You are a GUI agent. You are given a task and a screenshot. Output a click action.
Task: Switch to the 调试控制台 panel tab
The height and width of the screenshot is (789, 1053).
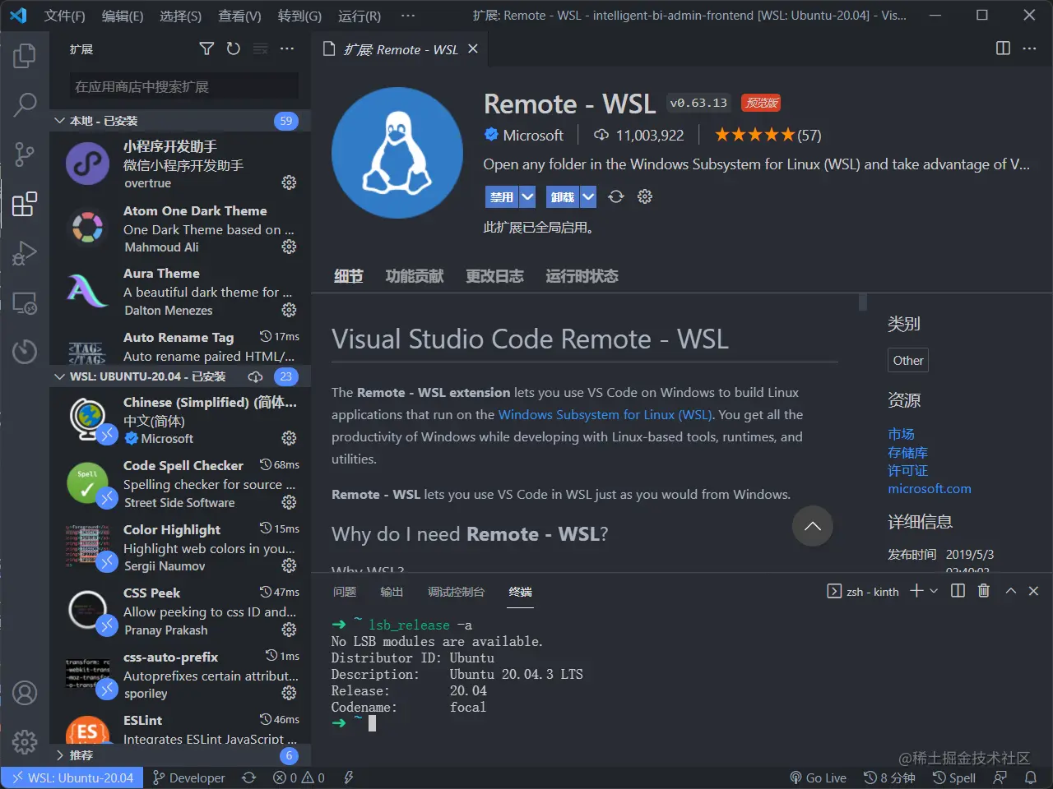(x=456, y=592)
